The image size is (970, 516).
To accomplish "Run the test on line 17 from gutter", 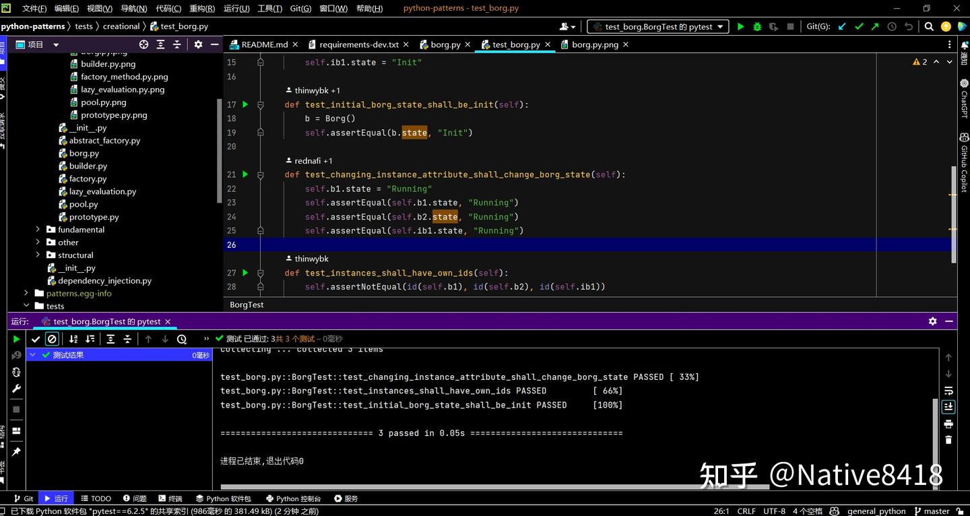I will point(245,104).
